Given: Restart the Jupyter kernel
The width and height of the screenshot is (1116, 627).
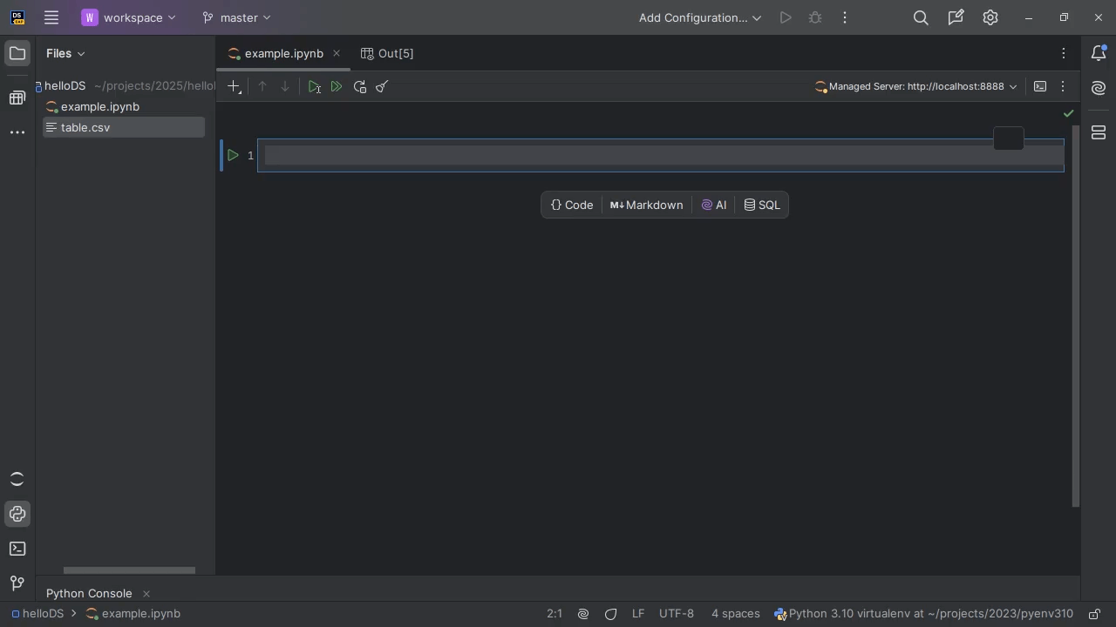Looking at the screenshot, I should click(x=360, y=87).
